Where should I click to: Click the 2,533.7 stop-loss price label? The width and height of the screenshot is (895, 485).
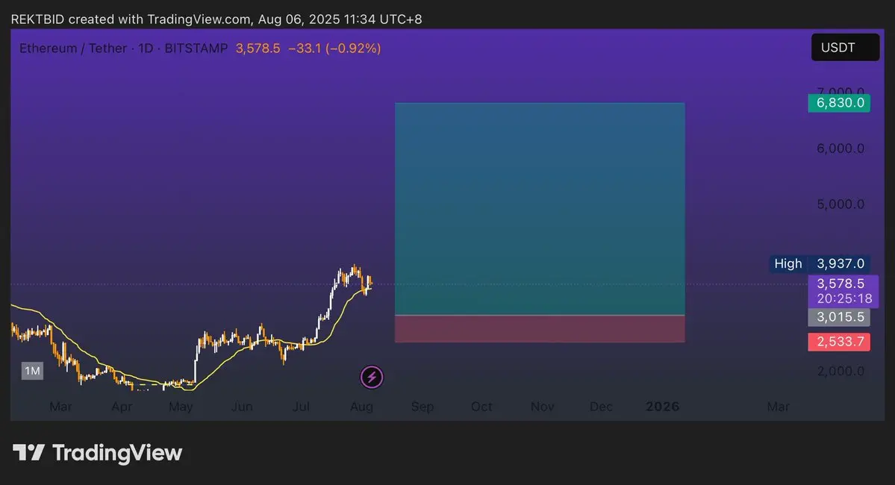[839, 342]
